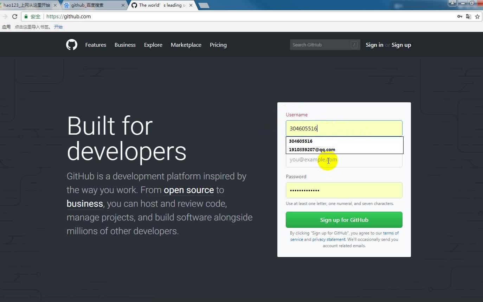Screen dimensions: 483x302
Task: Choose autofill suggestion 1910859207@qq.com
Action: click(x=344, y=149)
